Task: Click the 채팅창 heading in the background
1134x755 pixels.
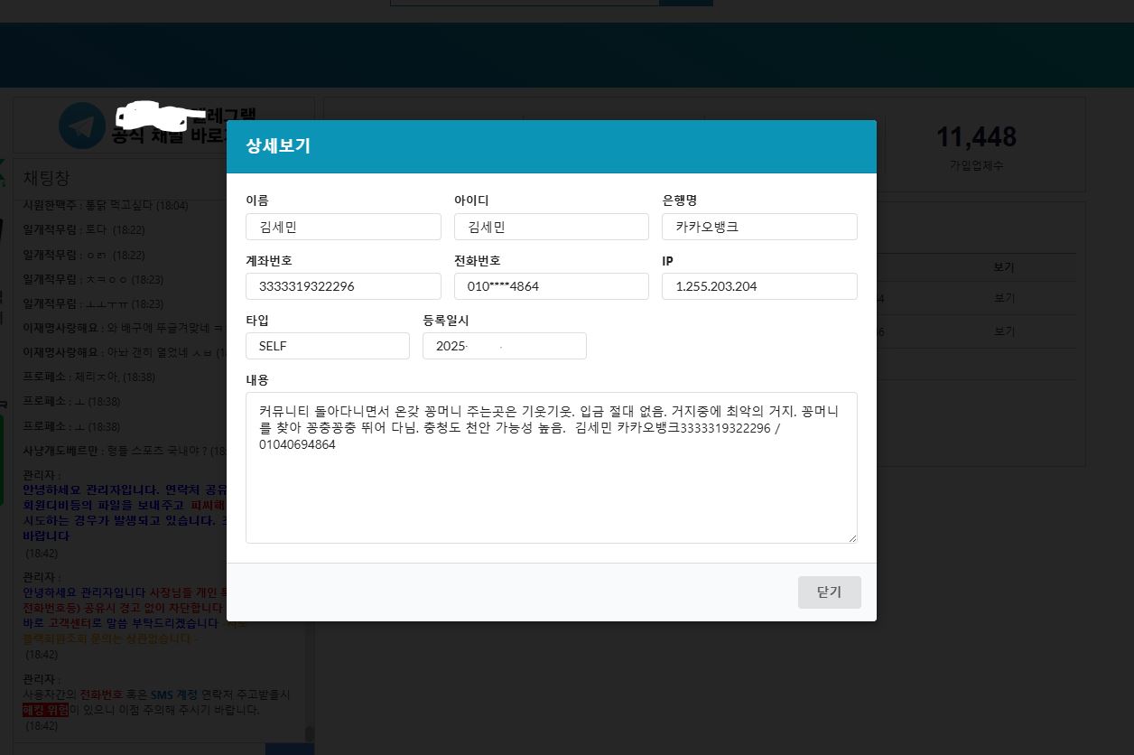Action: 46,177
